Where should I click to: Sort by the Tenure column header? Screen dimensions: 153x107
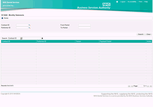pos(87,41)
